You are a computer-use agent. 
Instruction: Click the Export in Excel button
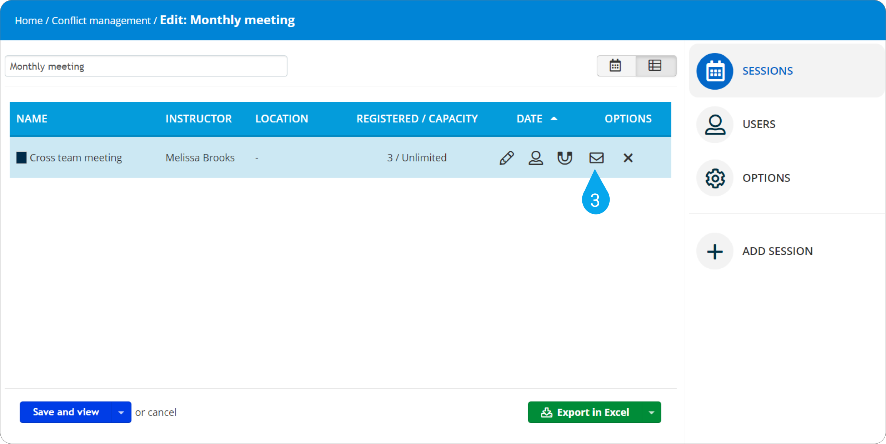[x=585, y=412]
